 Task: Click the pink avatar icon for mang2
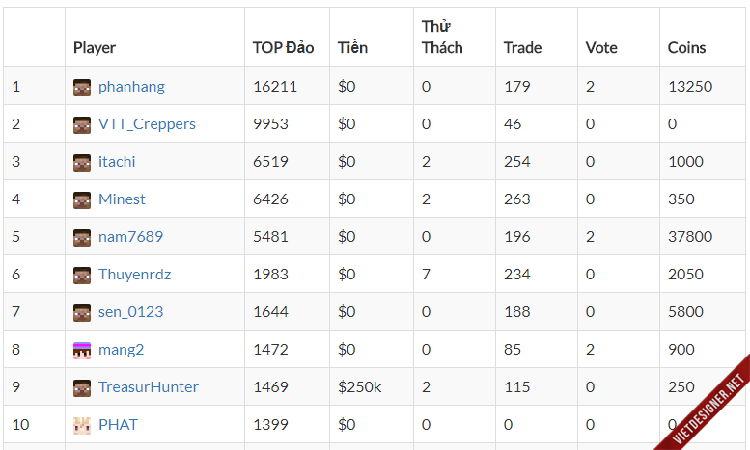click(x=82, y=350)
